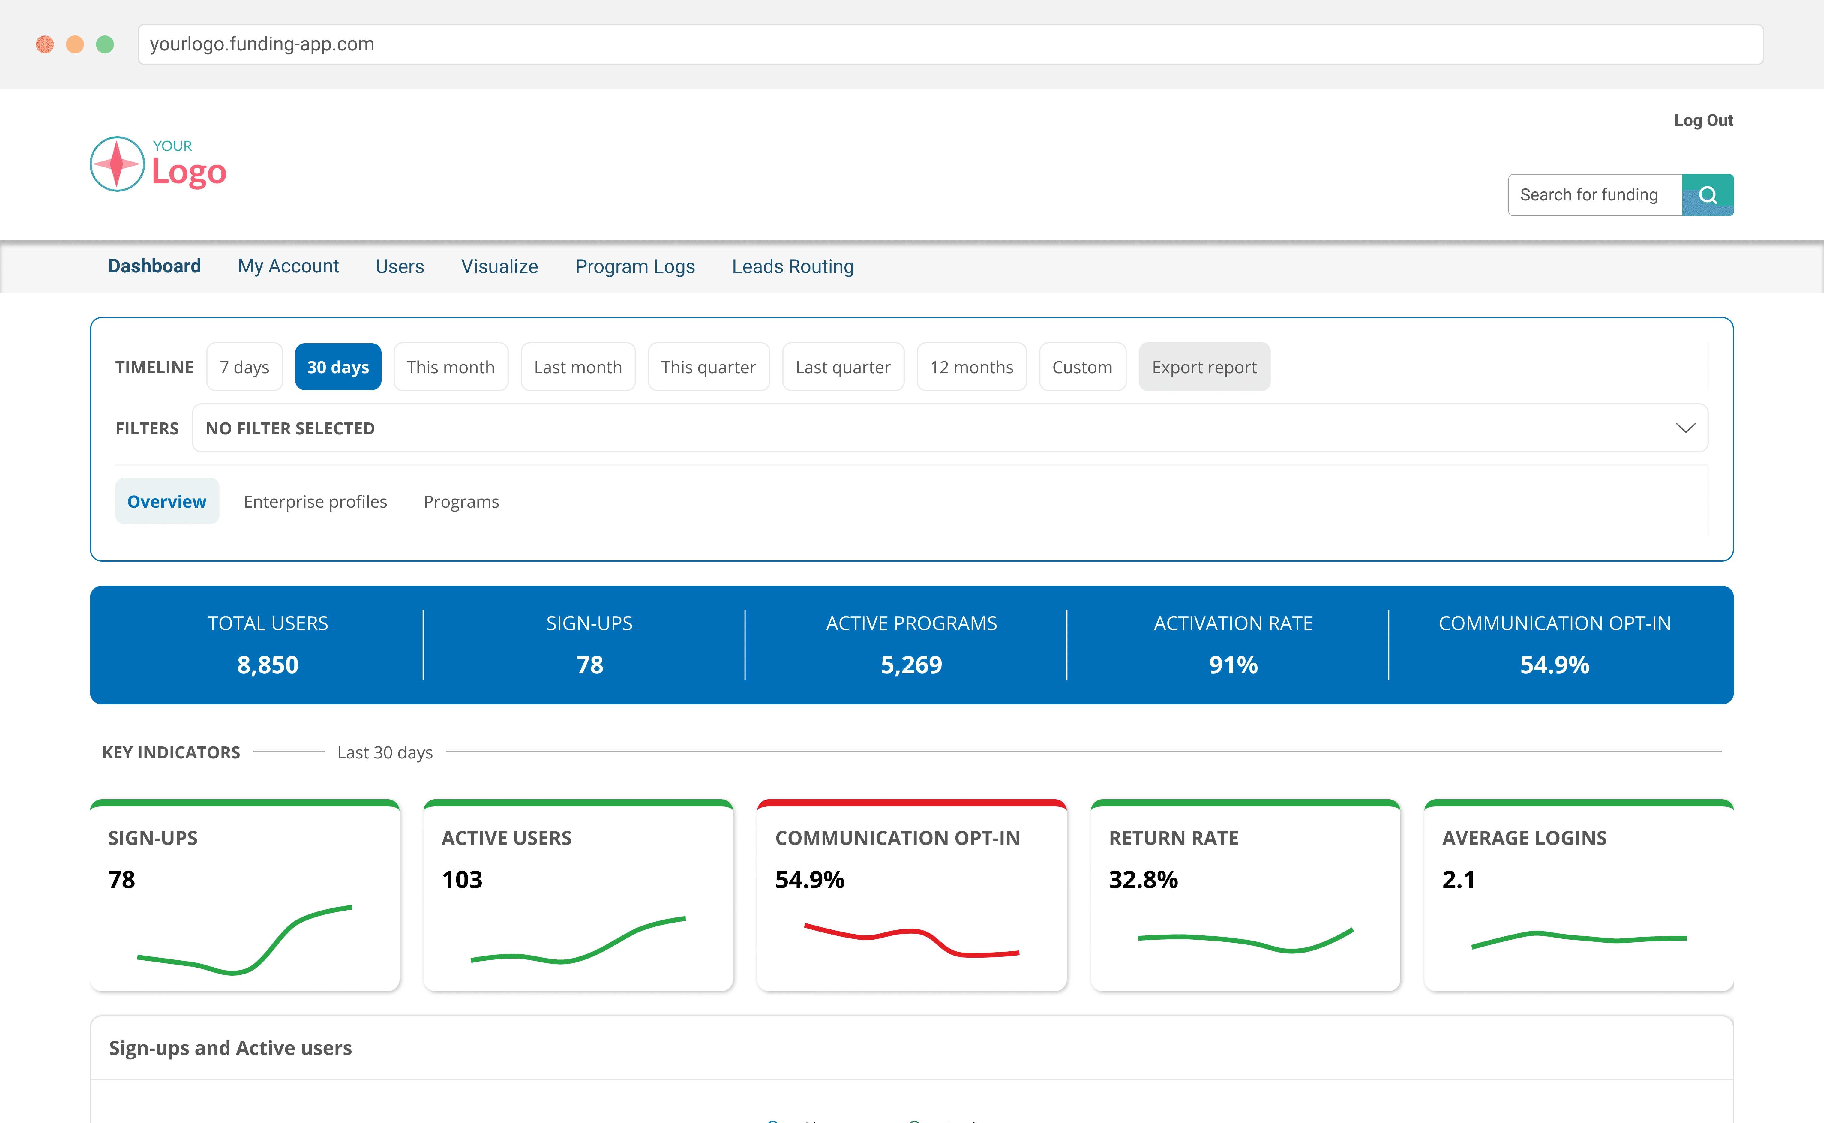Click the Log Out link

tap(1703, 120)
